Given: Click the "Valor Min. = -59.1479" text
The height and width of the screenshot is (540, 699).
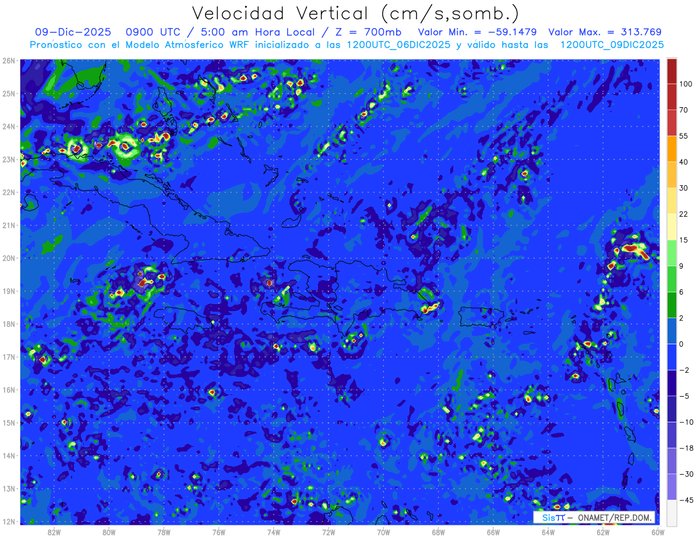Looking at the screenshot, I should (478, 32).
